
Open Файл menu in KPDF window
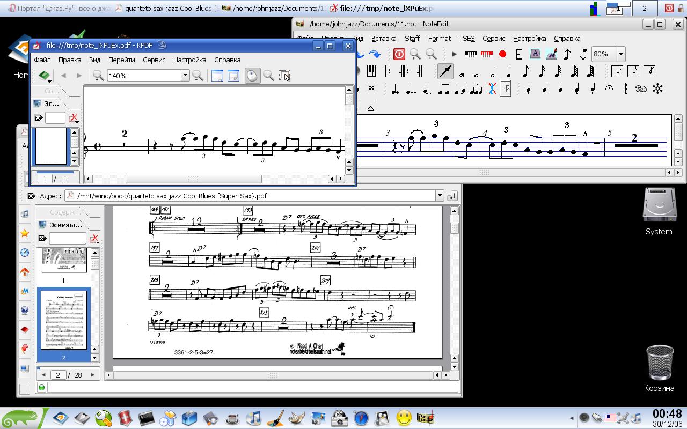42,60
